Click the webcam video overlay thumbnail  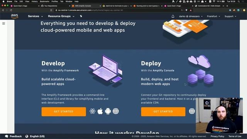pyautogui.click(x=219, y=115)
